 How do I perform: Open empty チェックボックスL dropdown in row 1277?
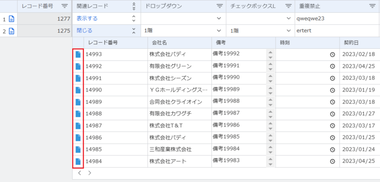pos(260,18)
